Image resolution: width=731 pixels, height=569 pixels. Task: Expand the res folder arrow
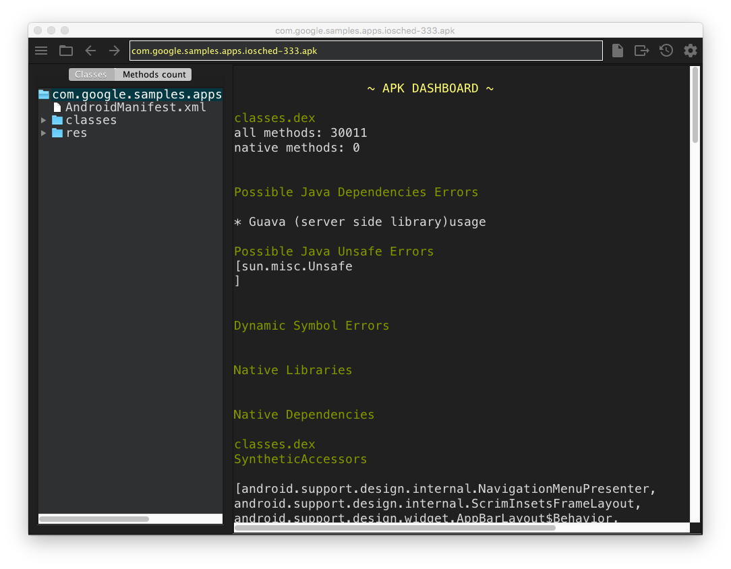[43, 133]
